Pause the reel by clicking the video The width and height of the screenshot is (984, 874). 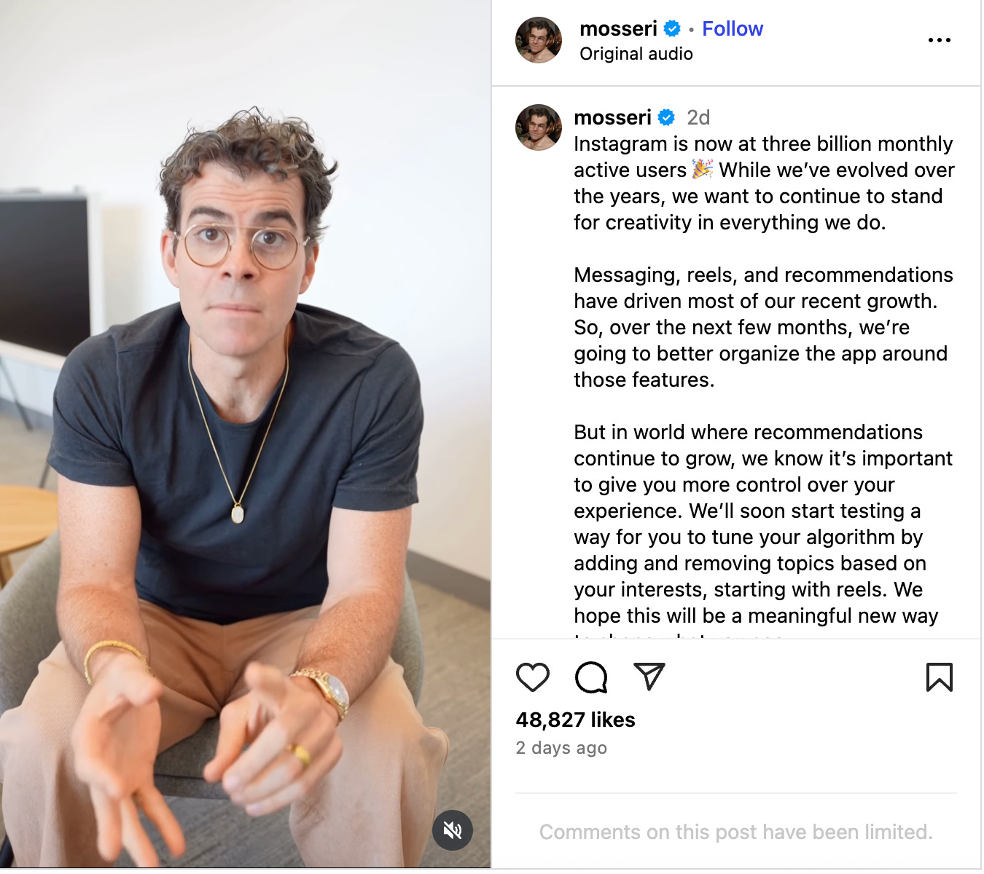[246, 434]
